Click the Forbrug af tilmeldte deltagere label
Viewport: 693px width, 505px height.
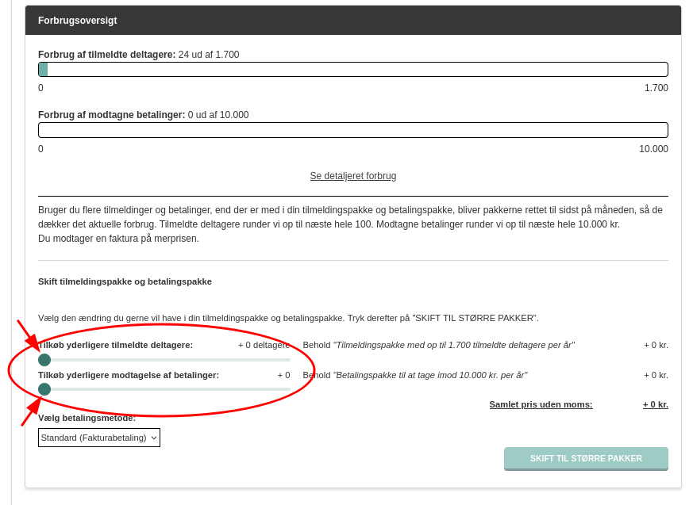pos(106,55)
